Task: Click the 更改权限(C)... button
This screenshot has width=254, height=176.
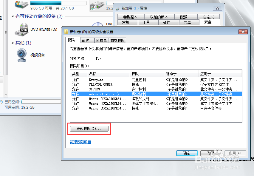Action: pyautogui.click(x=89, y=129)
